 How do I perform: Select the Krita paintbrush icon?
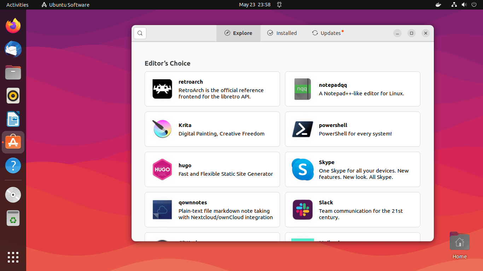[162, 129]
